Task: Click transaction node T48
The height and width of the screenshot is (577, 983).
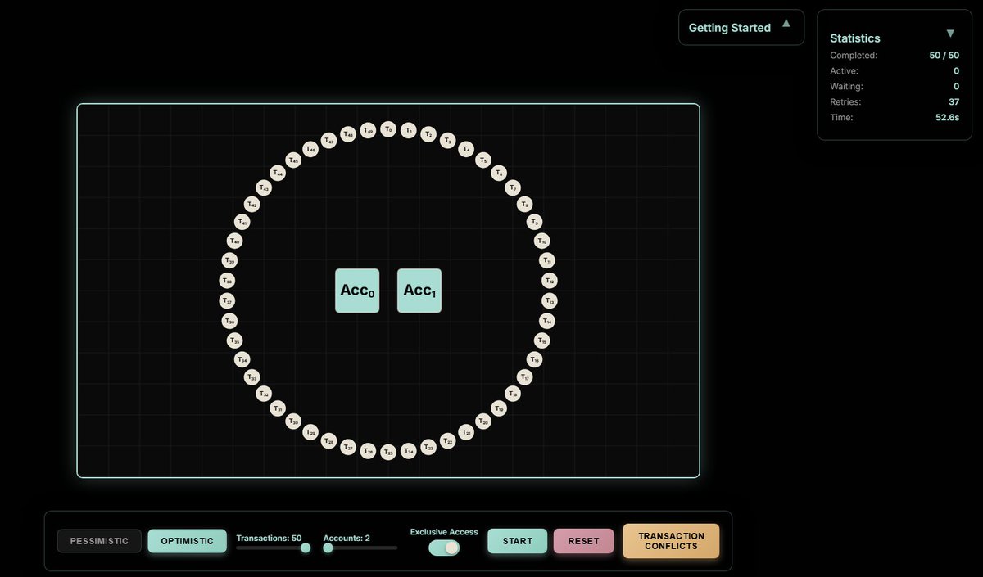Action: coord(348,133)
